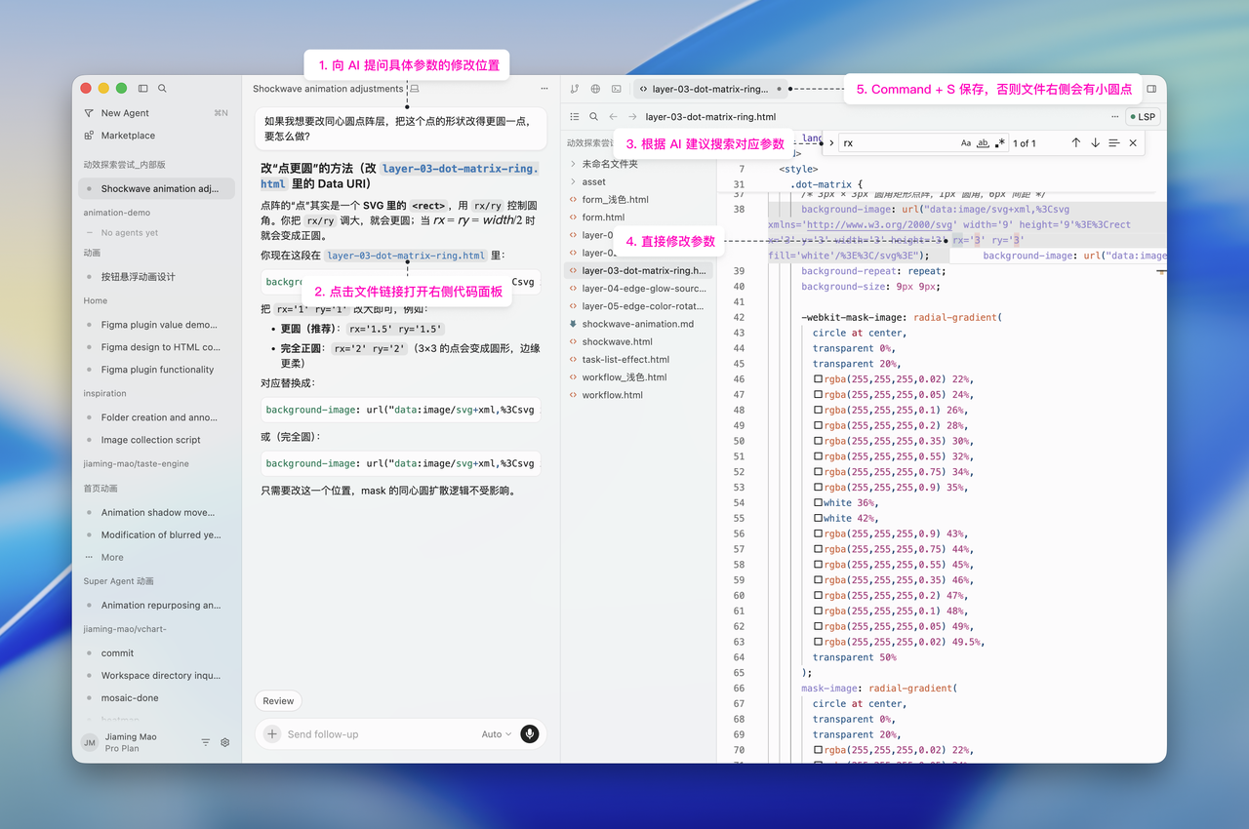Screen dimensions: 1249x829
Task: Navigate forward with right arrow
Action: pyautogui.click(x=632, y=116)
